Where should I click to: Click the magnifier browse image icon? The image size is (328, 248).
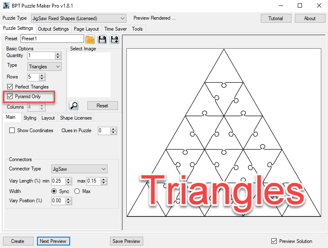point(73,106)
